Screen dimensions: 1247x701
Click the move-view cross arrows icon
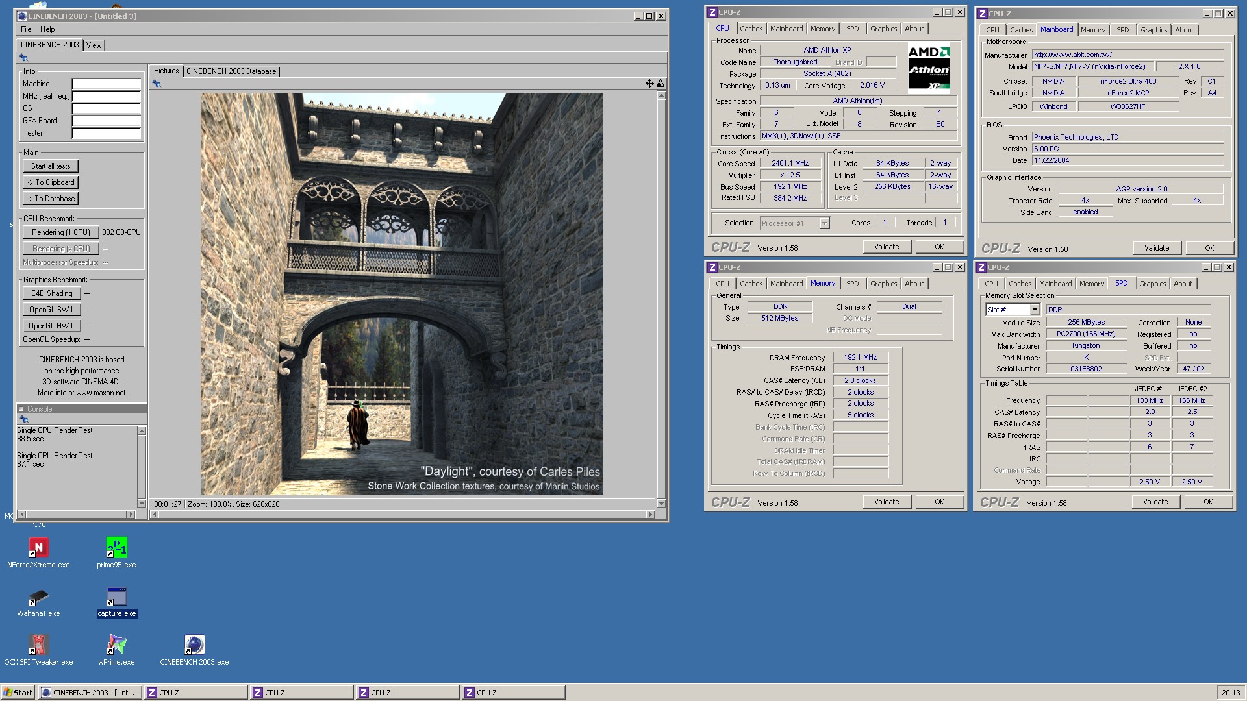(x=649, y=83)
